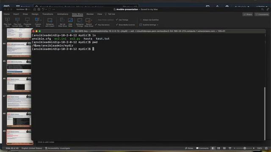This screenshot has width=271, height=152.
Task: Open the Draw ribbon tab
Action: click(x=25, y=14)
